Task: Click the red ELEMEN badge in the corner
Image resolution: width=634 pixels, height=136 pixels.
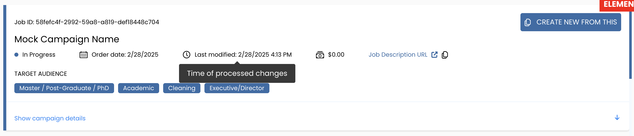Action: pos(617,5)
